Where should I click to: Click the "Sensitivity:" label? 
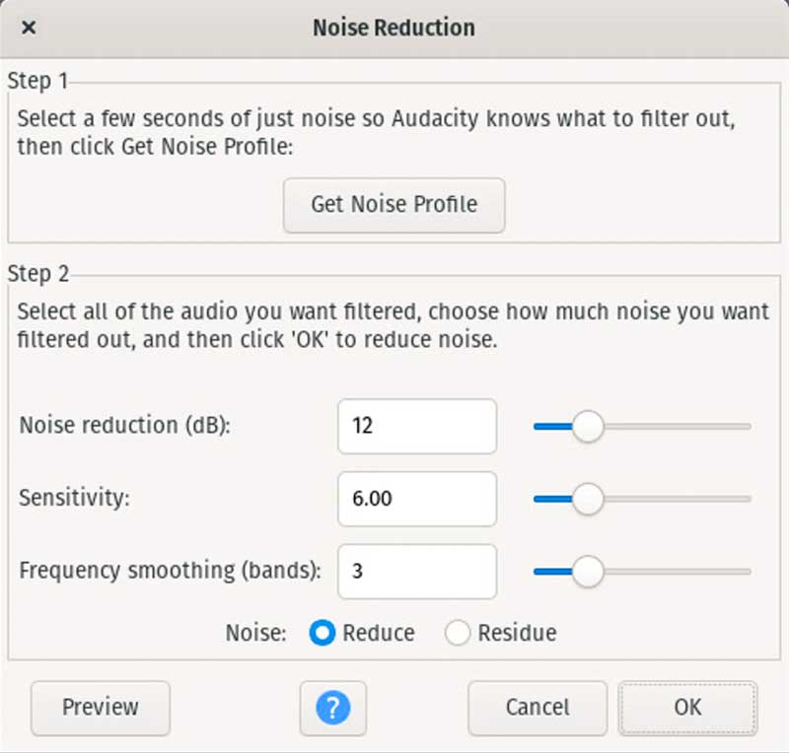click(x=74, y=499)
